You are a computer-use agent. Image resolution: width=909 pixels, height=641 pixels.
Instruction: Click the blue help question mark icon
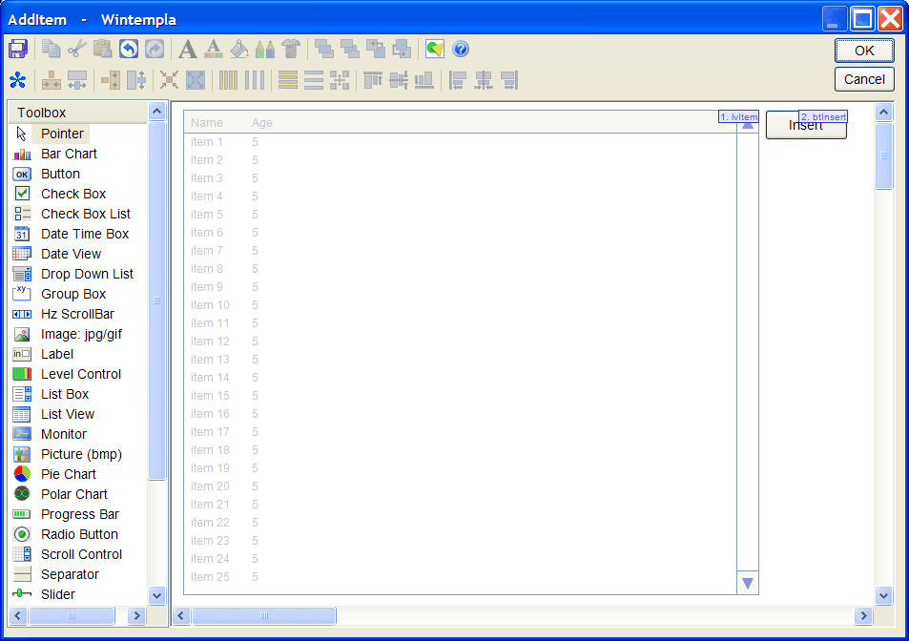(x=461, y=49)
